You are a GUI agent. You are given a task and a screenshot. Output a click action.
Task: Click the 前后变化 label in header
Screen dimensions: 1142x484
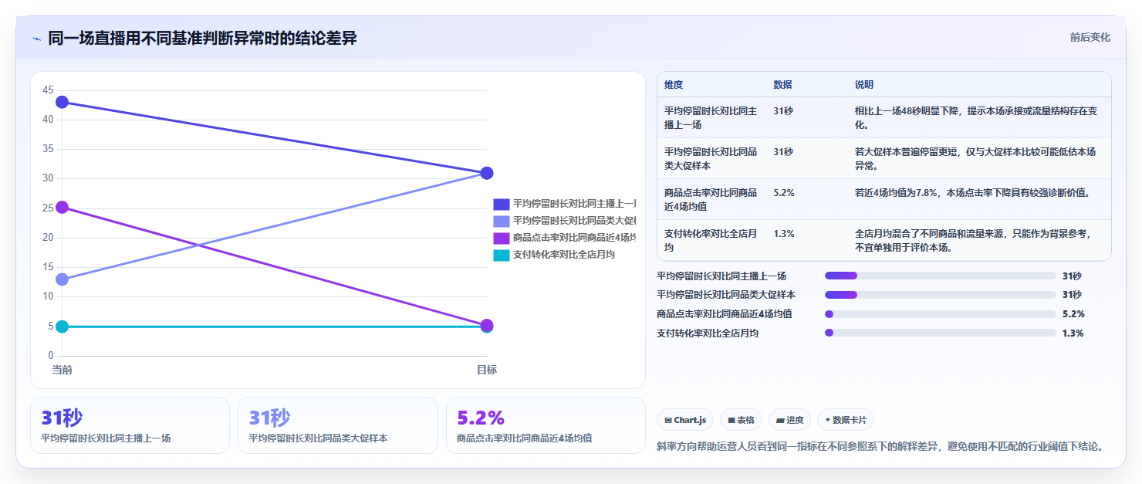1090,37
